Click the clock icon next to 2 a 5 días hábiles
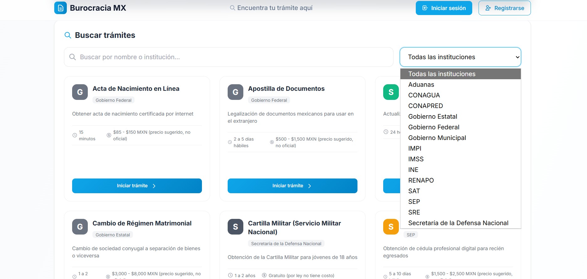 click(x=230, y=142)
